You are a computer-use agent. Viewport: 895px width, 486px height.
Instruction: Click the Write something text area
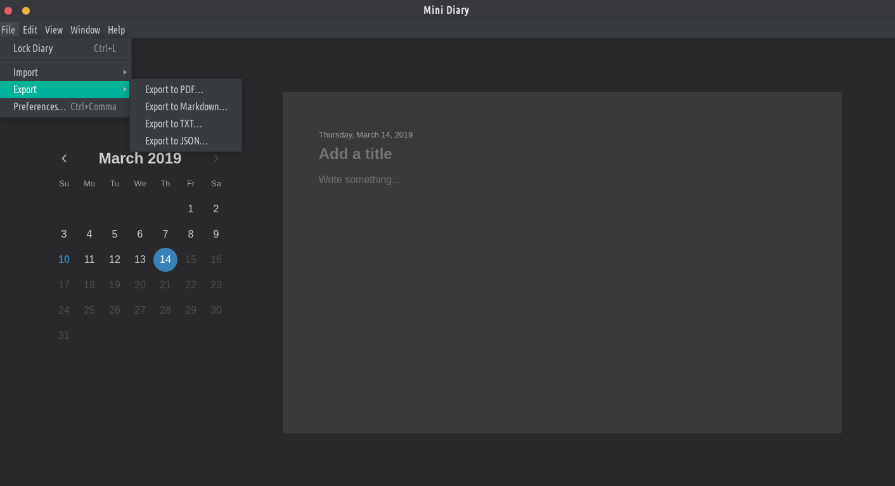coord(360,180)
